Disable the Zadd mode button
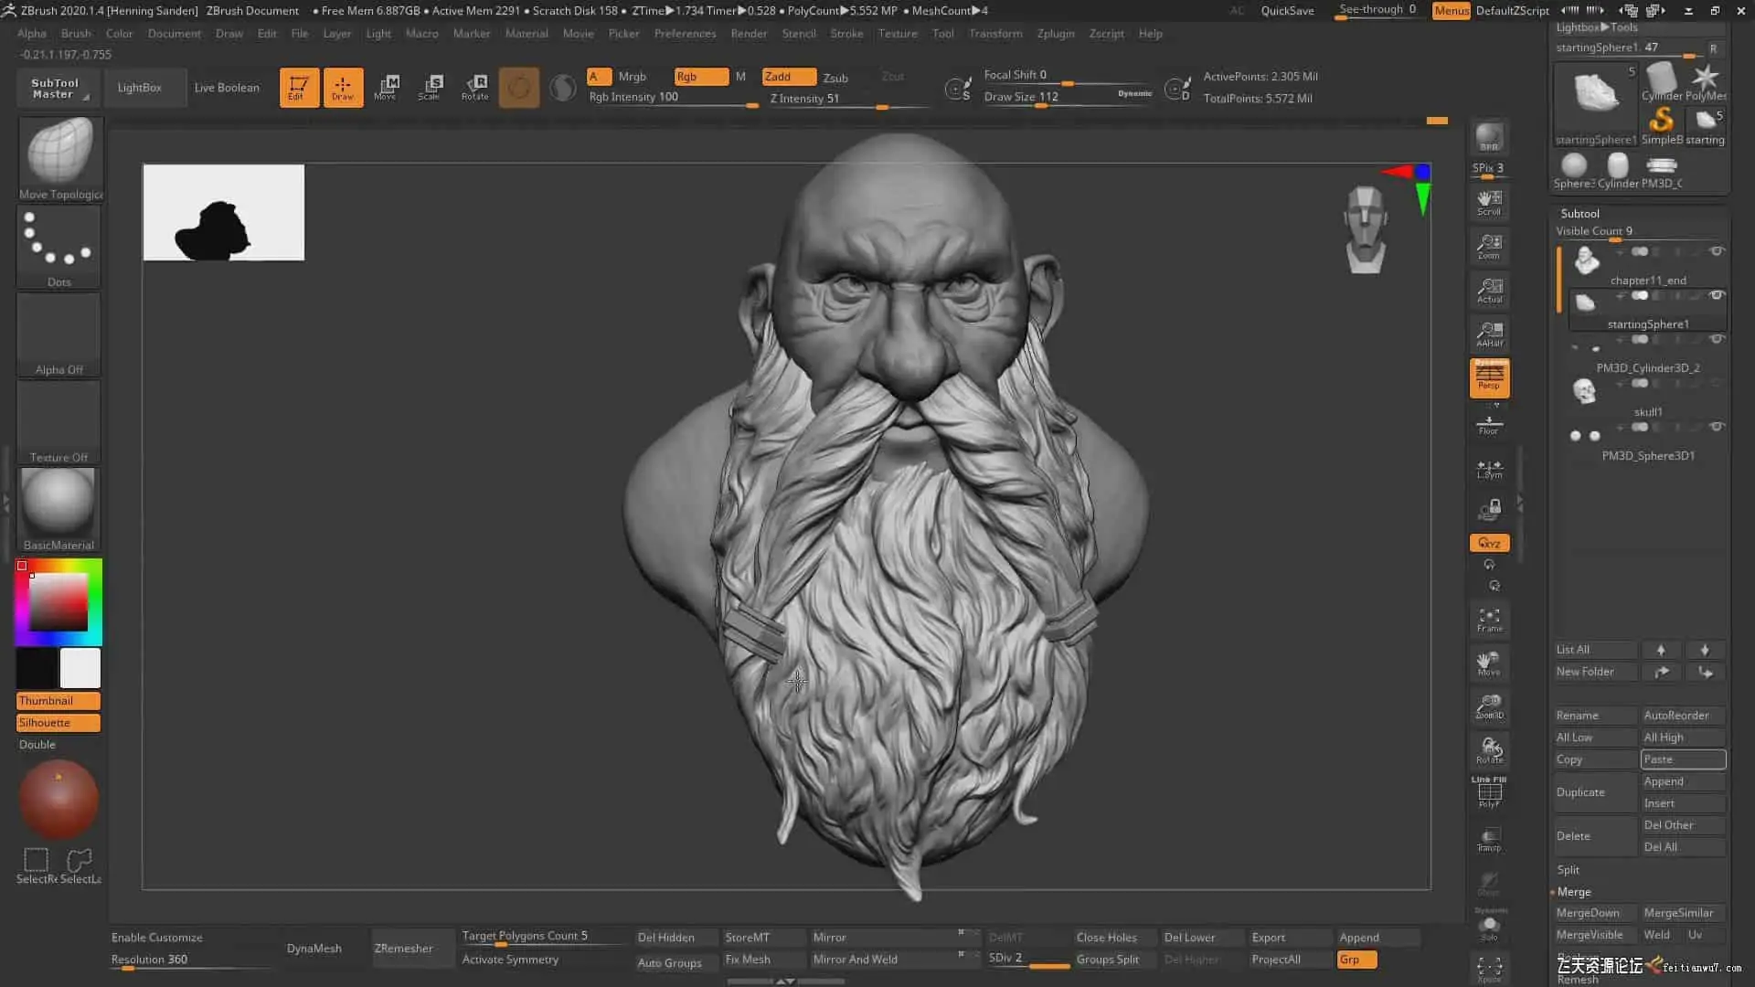 pos(788,77)
